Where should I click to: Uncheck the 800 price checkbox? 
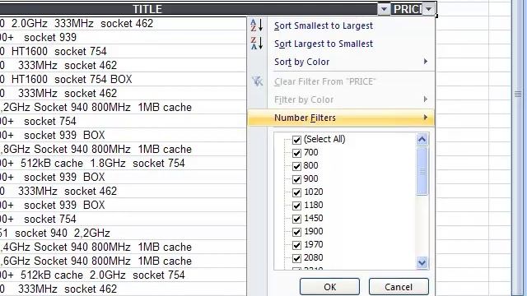[x=296, y=166]
